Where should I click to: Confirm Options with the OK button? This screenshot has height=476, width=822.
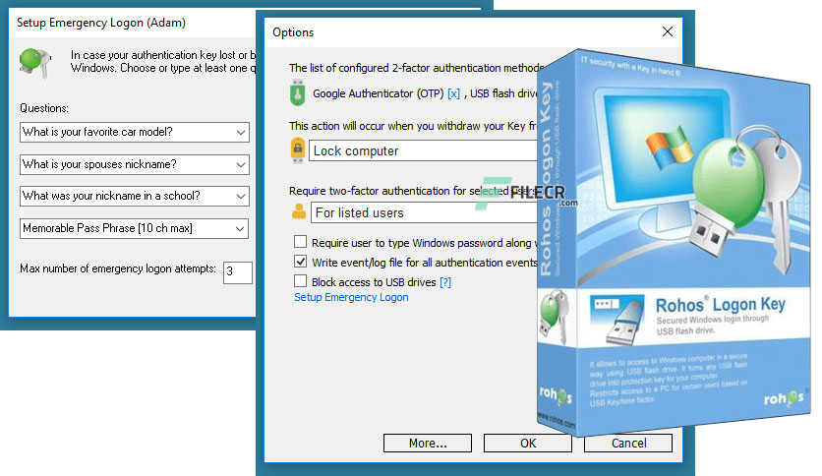tap(528, 443)
